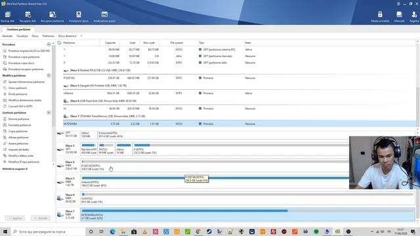This screenshot has width=420, height=236.
Task: Select Allinea partizione
Action: tap(16, 138)
